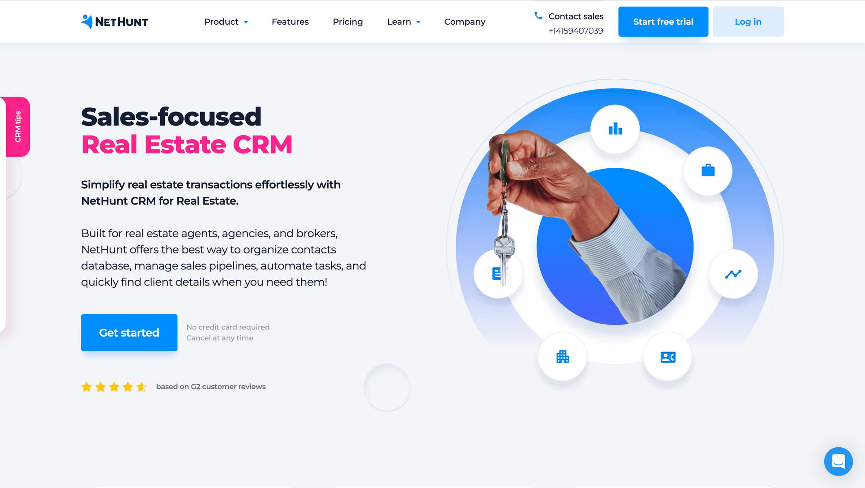This screenshot has height=488, width=865.
Task: Click the Start free trial button
Action: [663, 21]
